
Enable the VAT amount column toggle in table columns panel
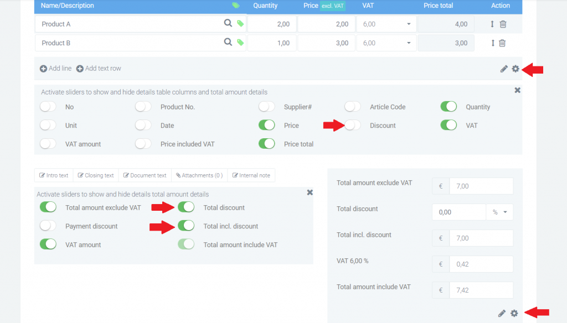tap(48, 144)
